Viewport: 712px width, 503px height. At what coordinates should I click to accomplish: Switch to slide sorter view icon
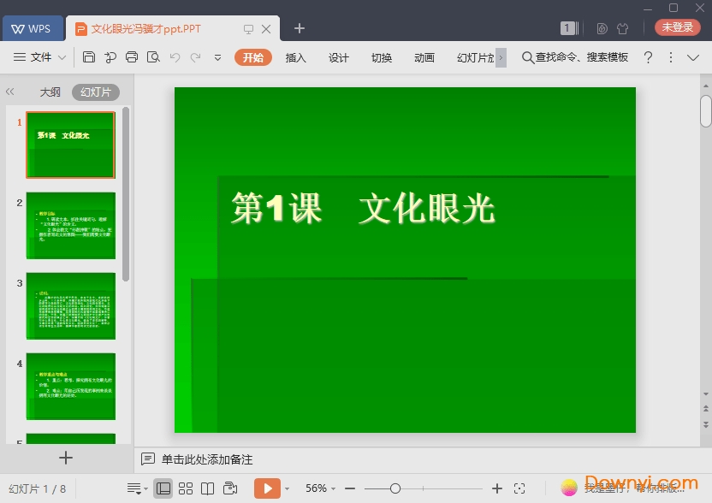(185, 488)
